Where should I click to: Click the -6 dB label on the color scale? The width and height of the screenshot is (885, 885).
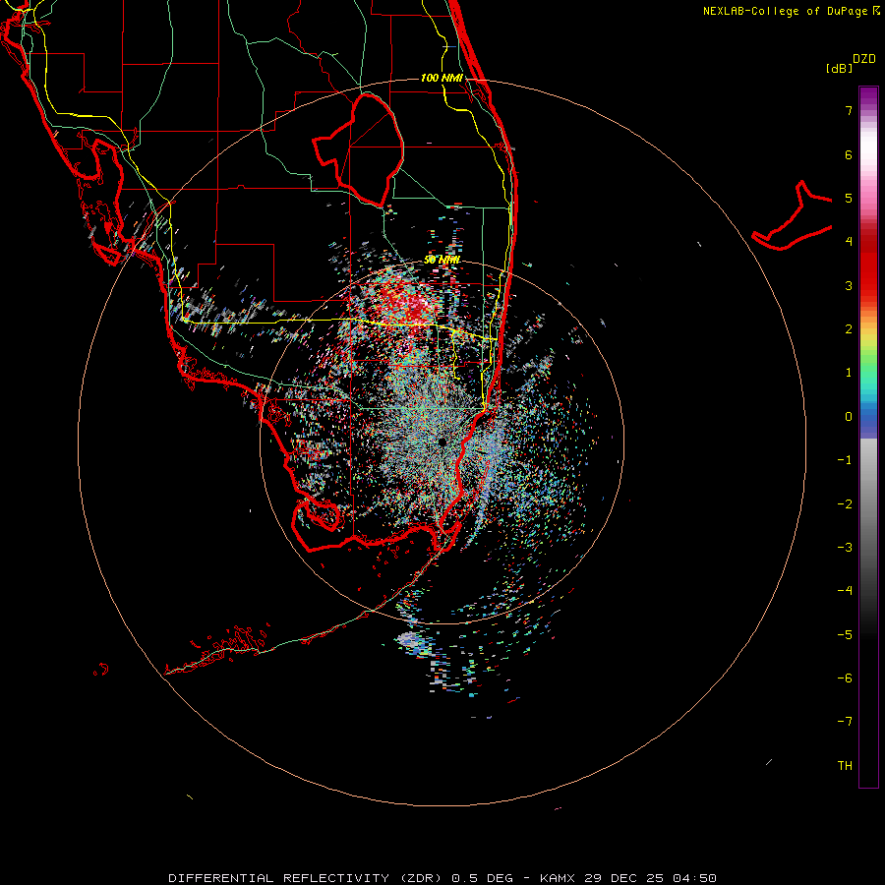(845, 678)
